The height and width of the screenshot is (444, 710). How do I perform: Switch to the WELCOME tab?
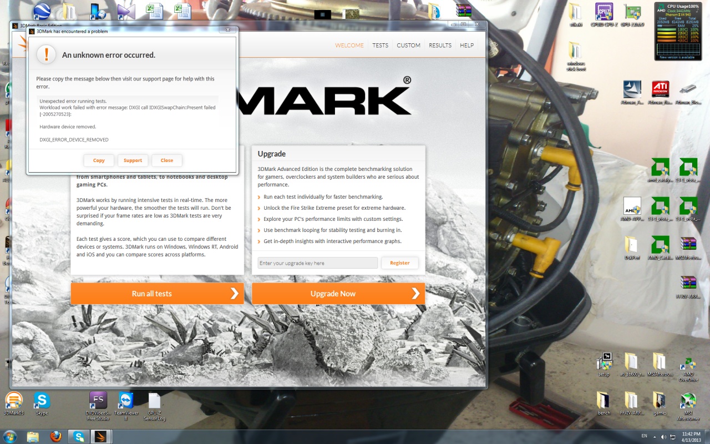(349, 46)
